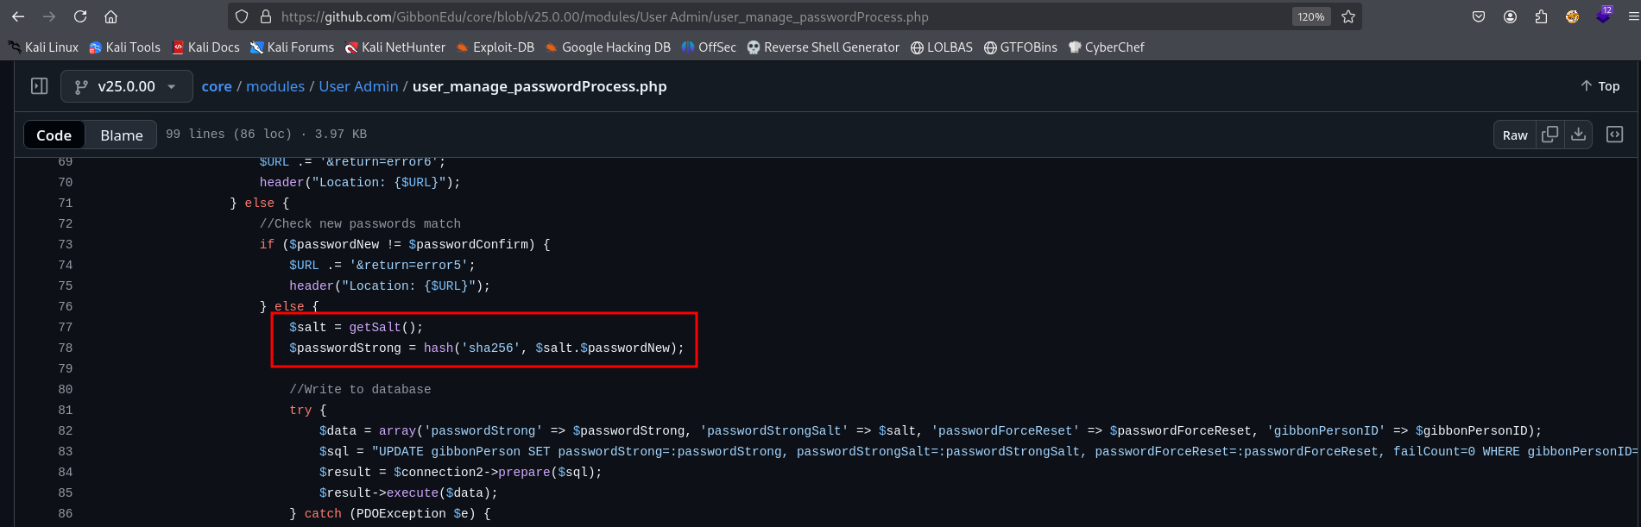Copy raw file contents icon

1550,135
